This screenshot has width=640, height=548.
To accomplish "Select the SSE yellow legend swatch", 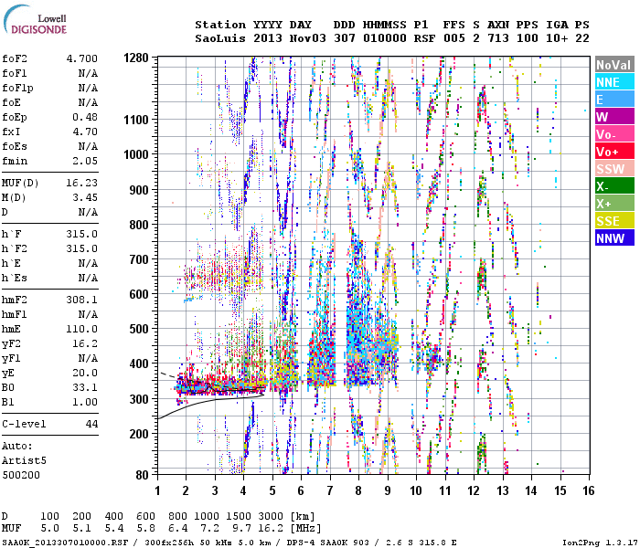I will coord(614,221).
